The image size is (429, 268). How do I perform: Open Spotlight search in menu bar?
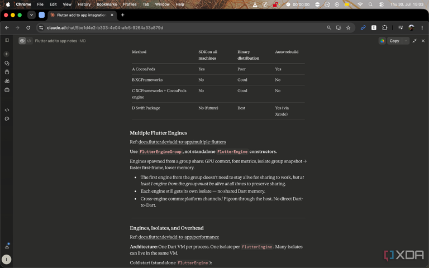[x=370, y=4]
